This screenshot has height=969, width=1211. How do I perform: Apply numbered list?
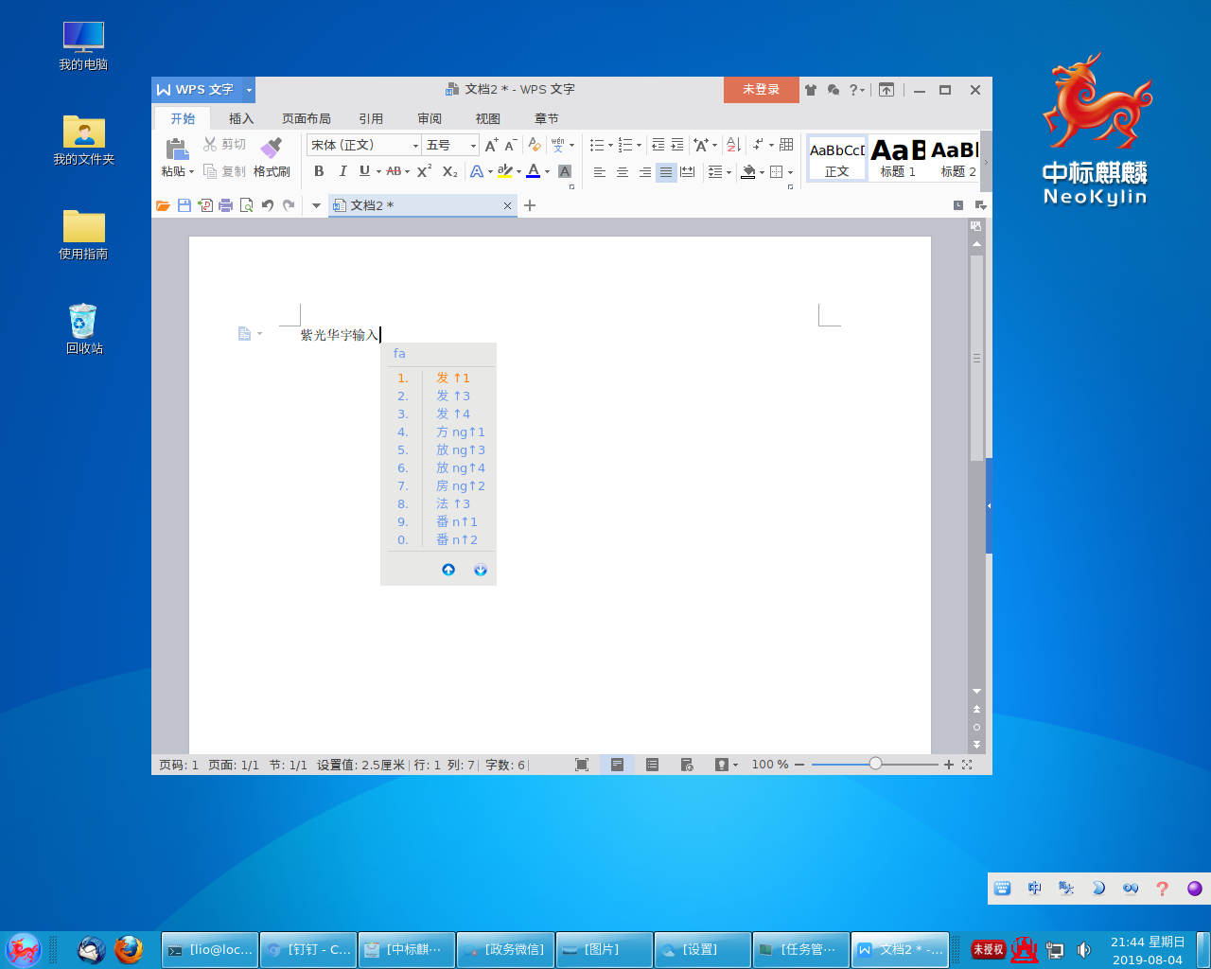tap(625, 145)
